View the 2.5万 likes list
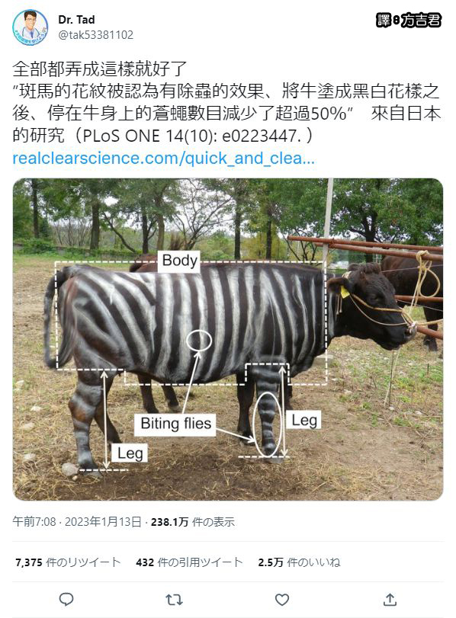This screenshot has width=456, height=618. point(299,562)
